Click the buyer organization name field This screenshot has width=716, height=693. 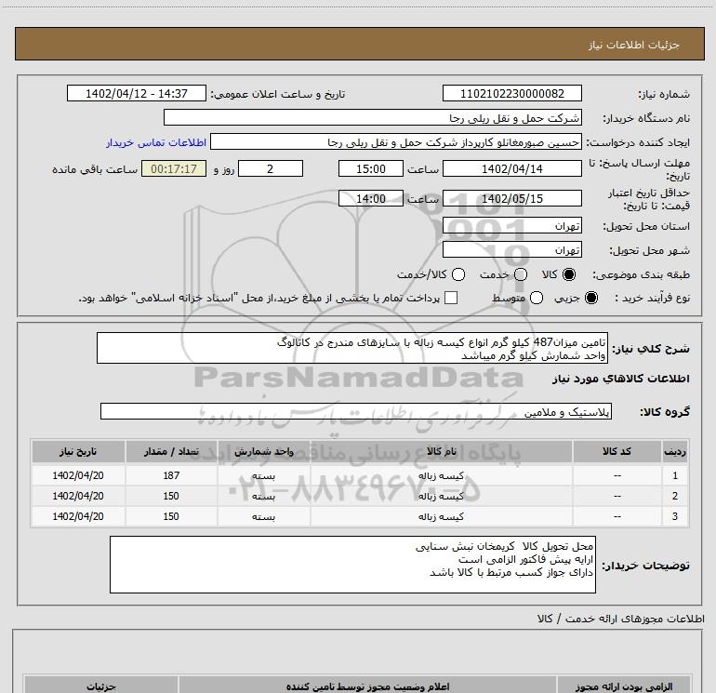(373, 117)
